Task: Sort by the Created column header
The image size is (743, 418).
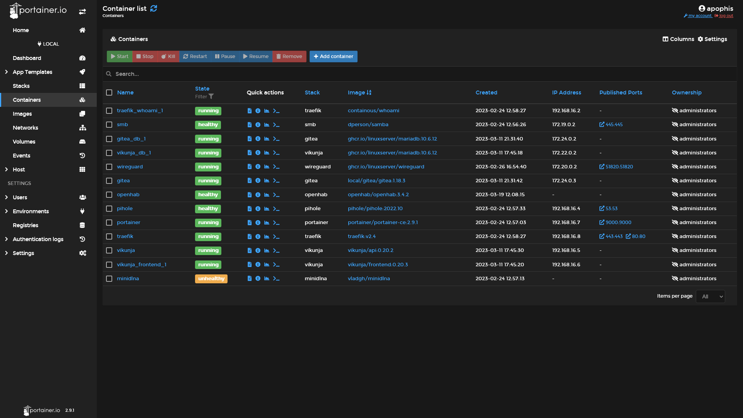Action: click(x=486, y=93)
